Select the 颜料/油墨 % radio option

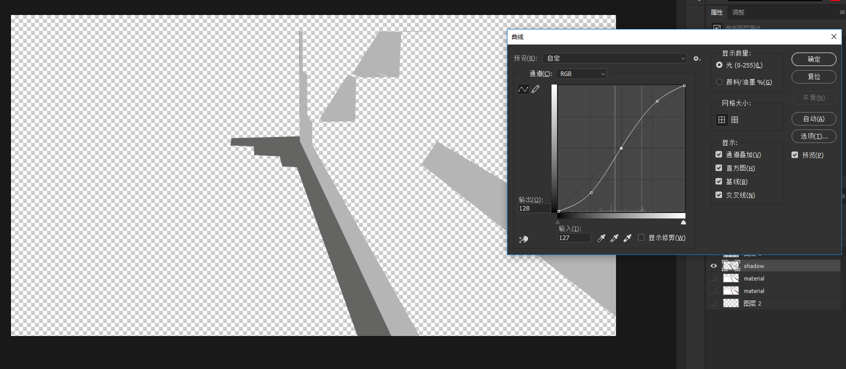(x=719, y=82)
